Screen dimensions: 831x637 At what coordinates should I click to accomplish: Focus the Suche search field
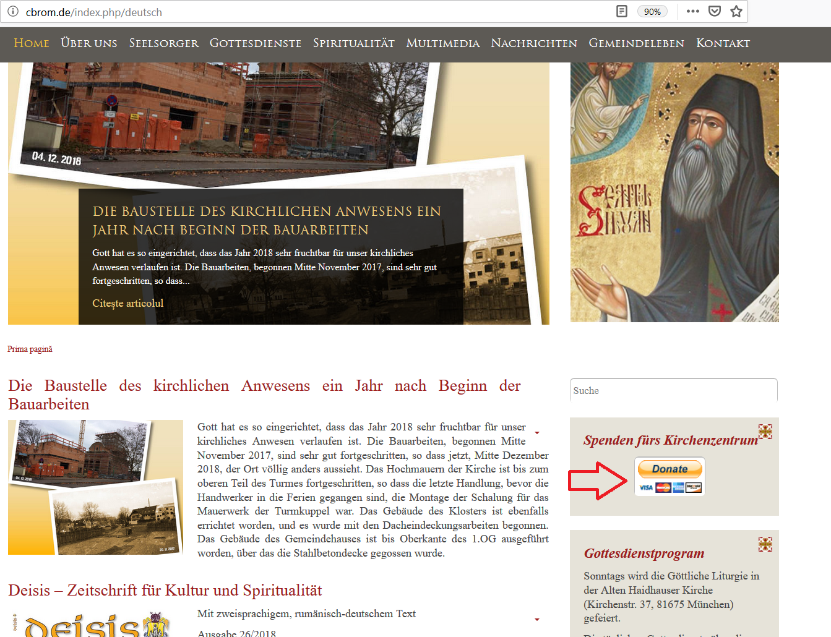(673, 390)
